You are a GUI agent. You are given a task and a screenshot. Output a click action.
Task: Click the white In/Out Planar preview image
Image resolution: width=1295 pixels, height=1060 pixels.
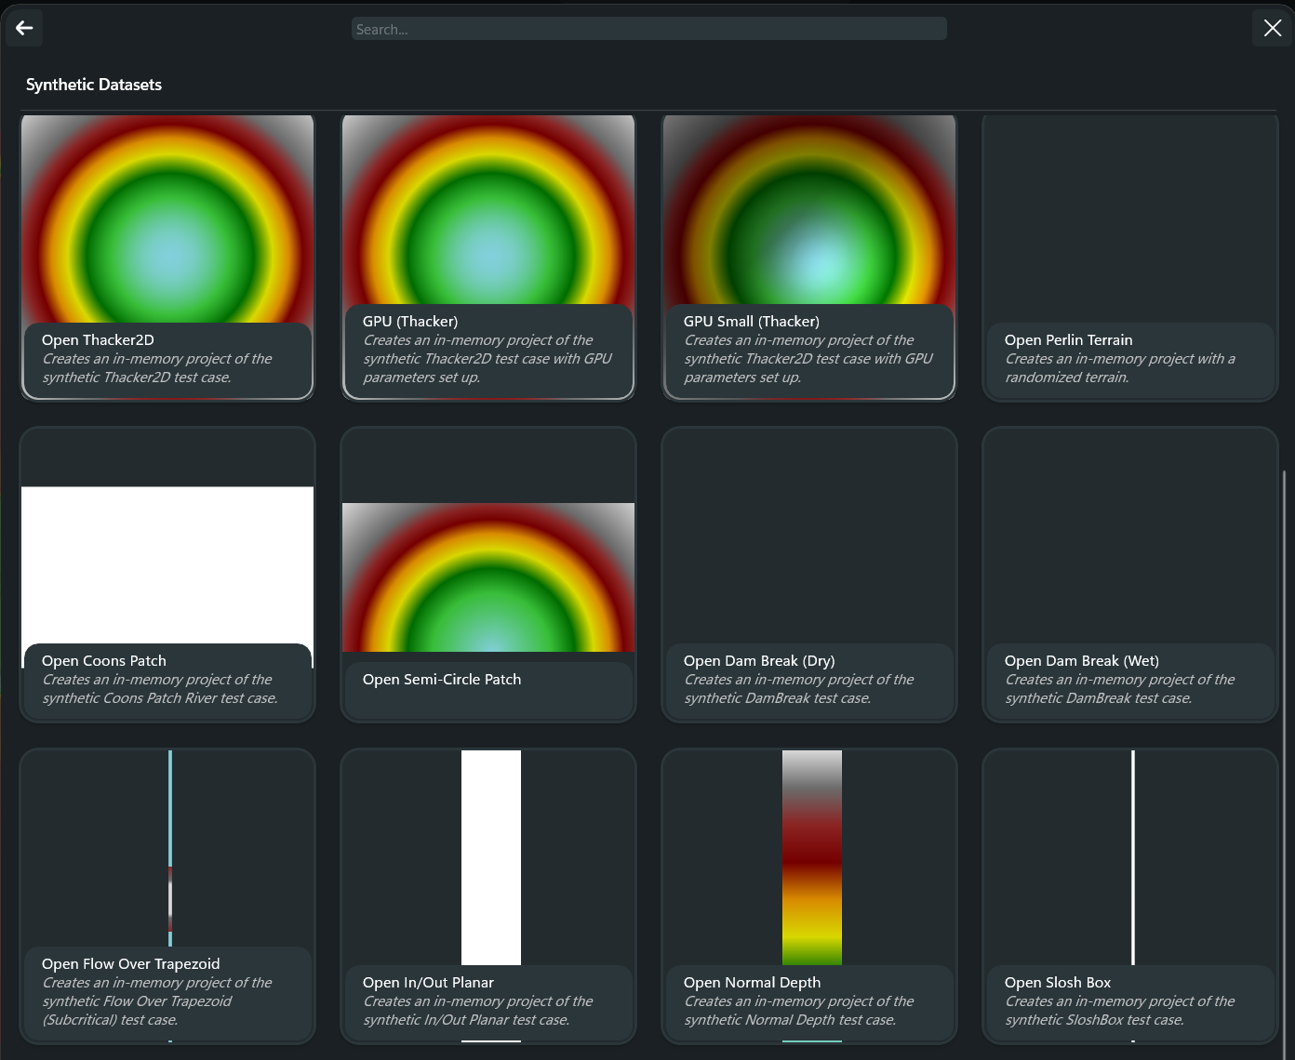pos(491,855)
